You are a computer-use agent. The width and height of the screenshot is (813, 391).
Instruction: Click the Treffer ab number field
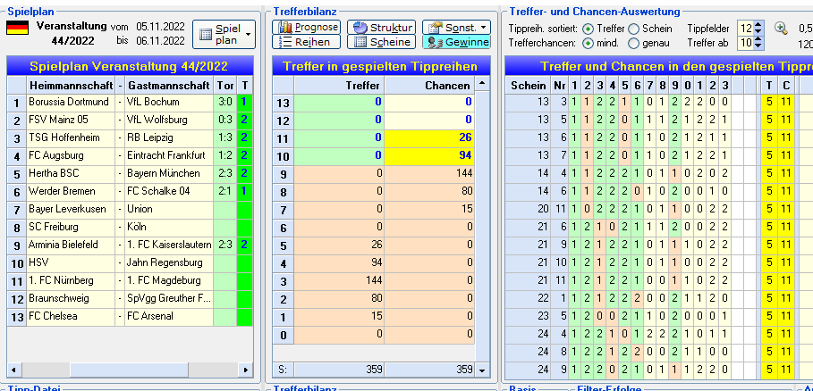pyautogui.click(x=746, y=43)
